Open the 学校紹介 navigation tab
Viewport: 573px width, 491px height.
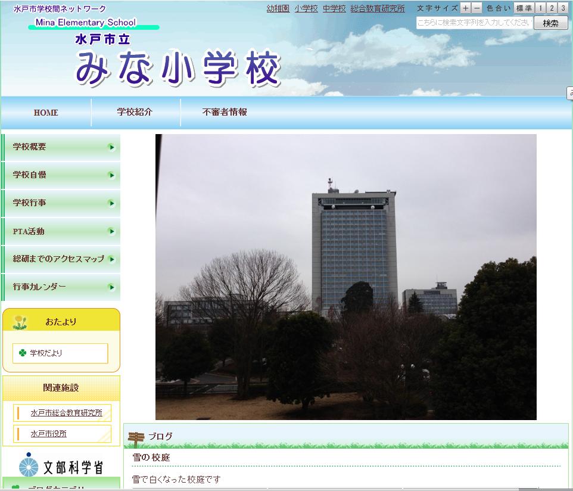[x=135, y=112]
